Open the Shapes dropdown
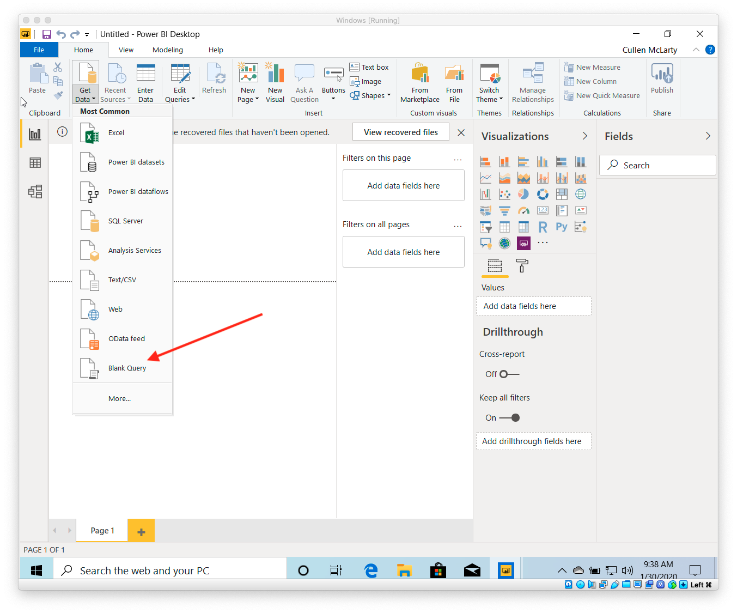Image resolution: width=737 pixels, height=613 pixels. point(389,95)
